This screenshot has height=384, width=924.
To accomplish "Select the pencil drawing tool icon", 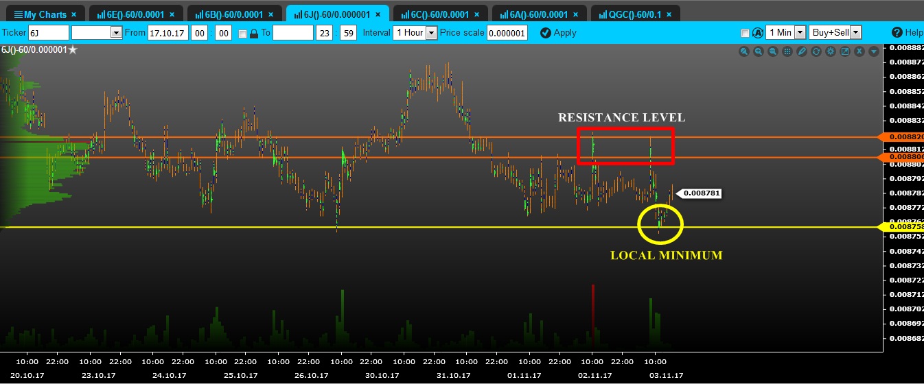I will coord(802,51).
